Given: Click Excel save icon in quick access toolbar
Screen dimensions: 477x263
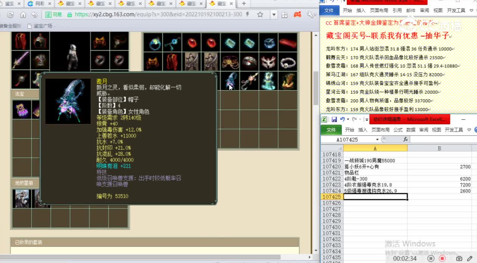Looking at the screenshot, I should (x=334, y=119).
